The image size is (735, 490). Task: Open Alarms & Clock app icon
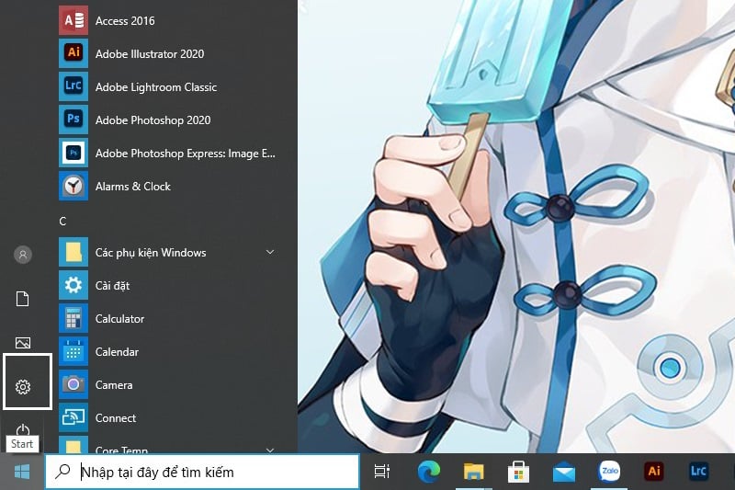point(73,186)
